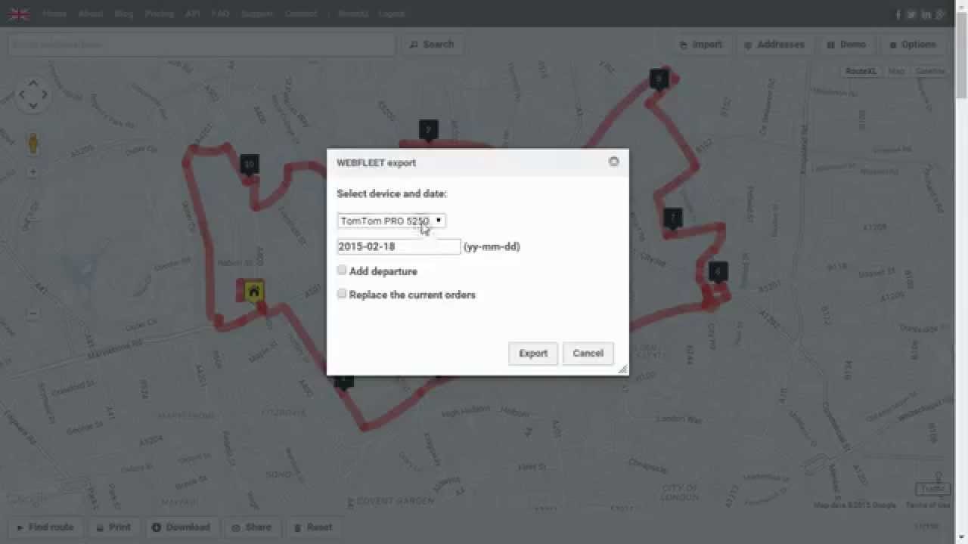Switch to the Map view type
The width and height of the screenshot is (968, 544).
coord(896,71)
